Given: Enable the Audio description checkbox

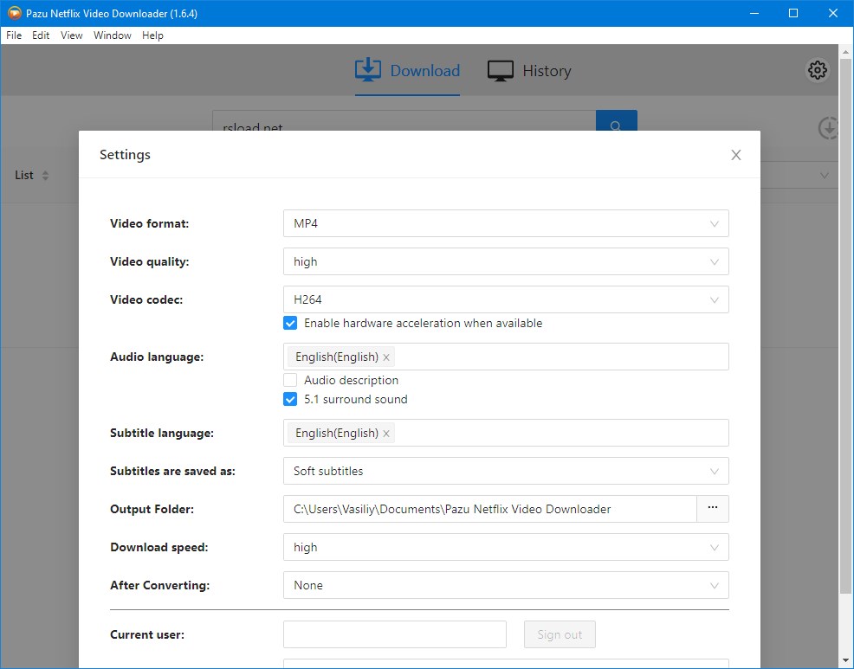Looking at the screenshot, I should [x=290, y=380].
